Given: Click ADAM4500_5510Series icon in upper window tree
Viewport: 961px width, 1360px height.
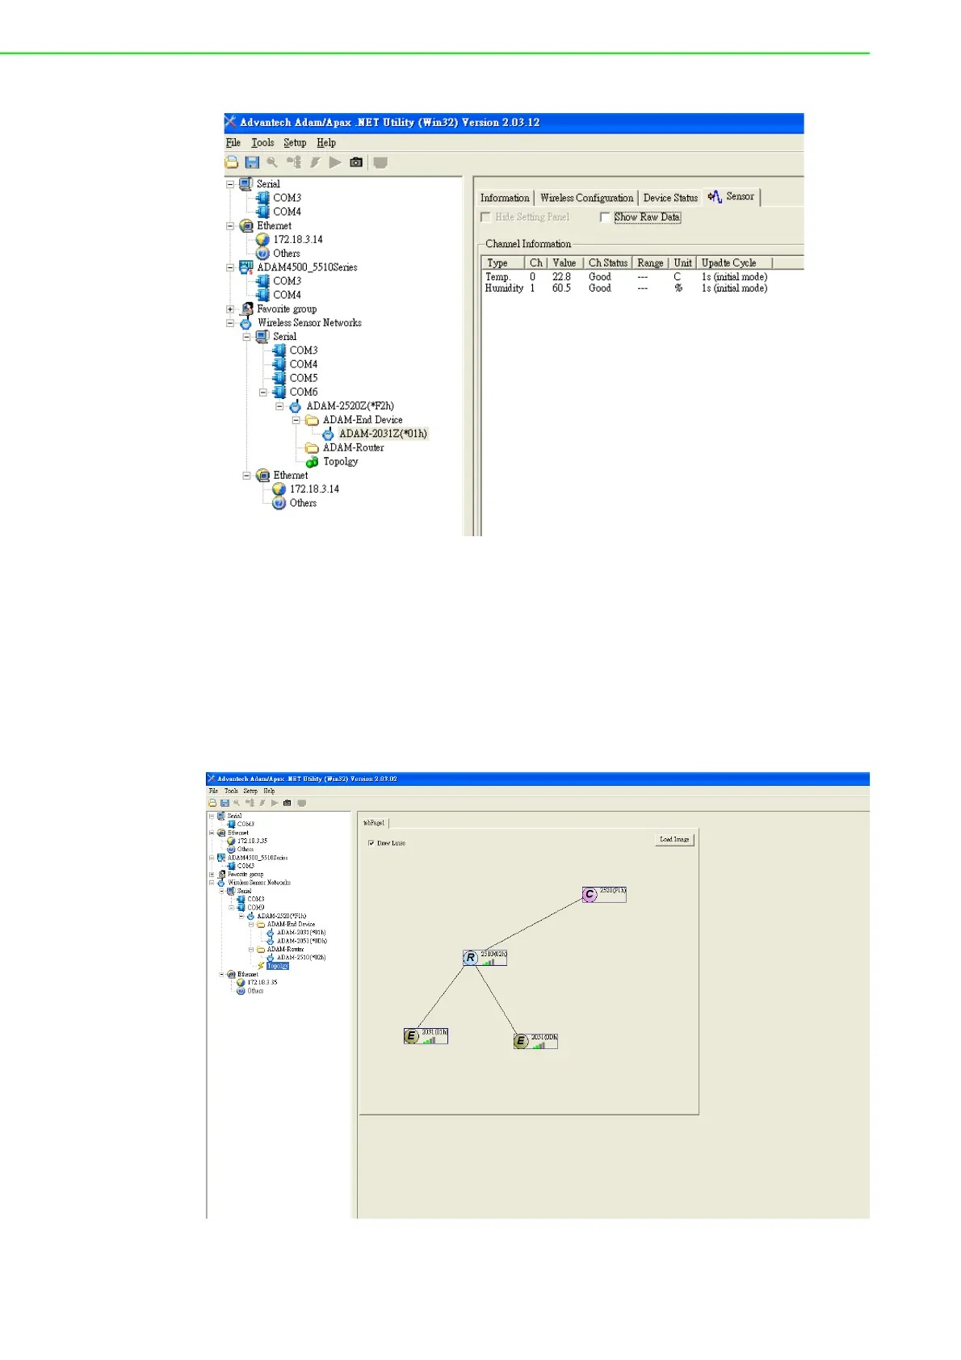Looking at the screenshot, I should coord(246,267).
